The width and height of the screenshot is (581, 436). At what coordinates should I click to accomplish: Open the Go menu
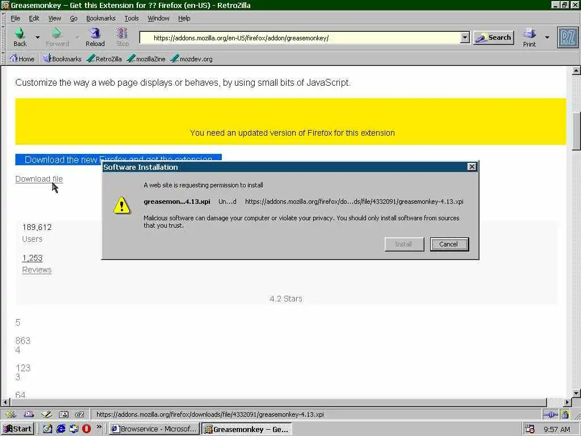[74, 18]
